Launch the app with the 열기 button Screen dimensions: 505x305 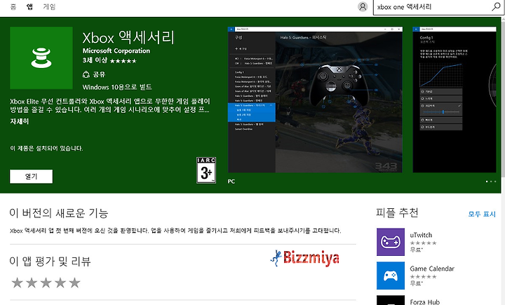click(x=32, y=177)
